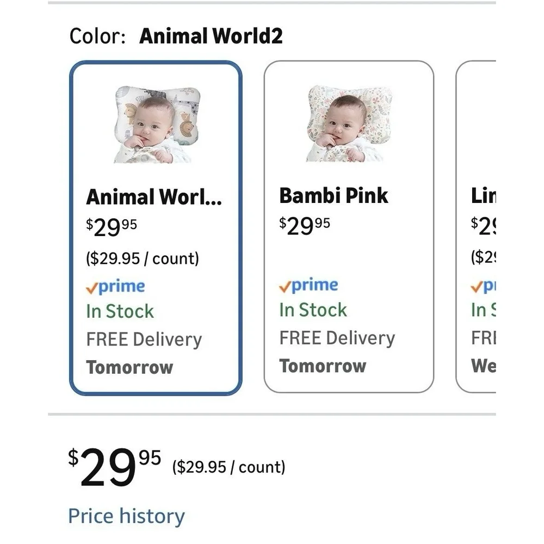Click the Prime logo on Animal World card

pos(115,287)
